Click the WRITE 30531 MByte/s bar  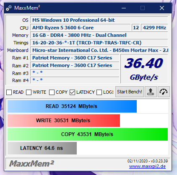[x=64, y=121]
